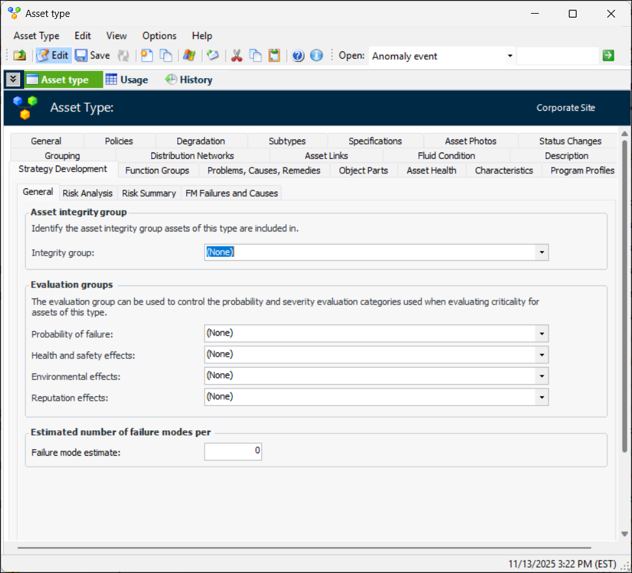The height and width of the screenshot is (573, 632).
Task: Open the blue help question icon
Action: [x=298, y=56]
